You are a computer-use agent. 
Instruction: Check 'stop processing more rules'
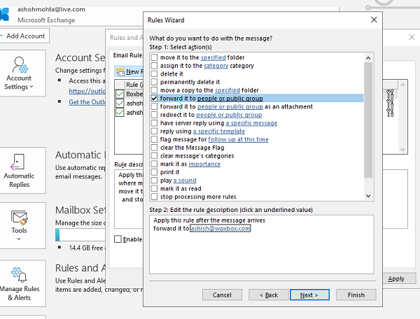pyautogui.click(x=154, y=197)
